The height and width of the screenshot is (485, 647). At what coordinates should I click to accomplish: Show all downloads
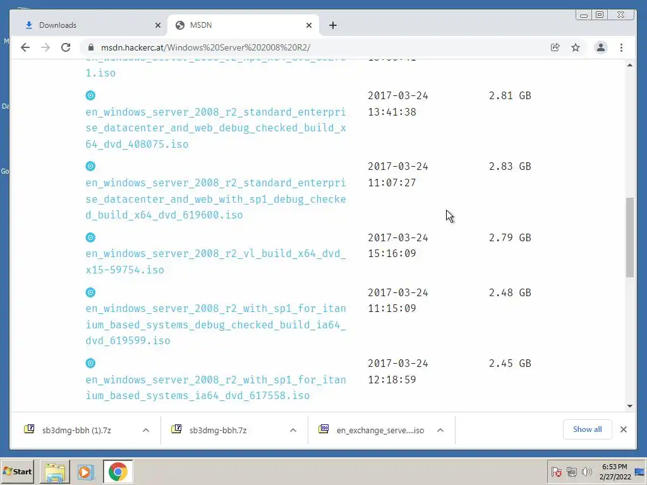[x=587, y=429]
